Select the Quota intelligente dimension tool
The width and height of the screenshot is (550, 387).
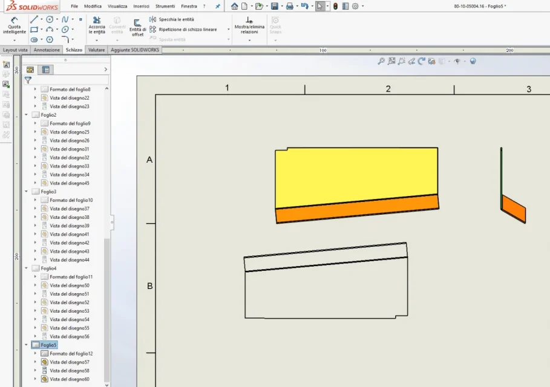click(x=15, y=25)
